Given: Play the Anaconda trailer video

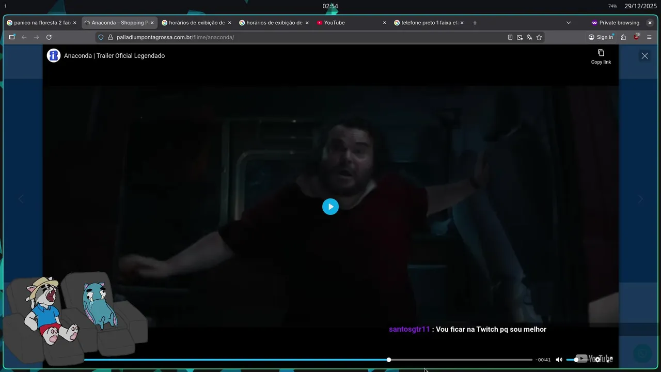Looking at the screenshot, I should (x=330, y=207).
